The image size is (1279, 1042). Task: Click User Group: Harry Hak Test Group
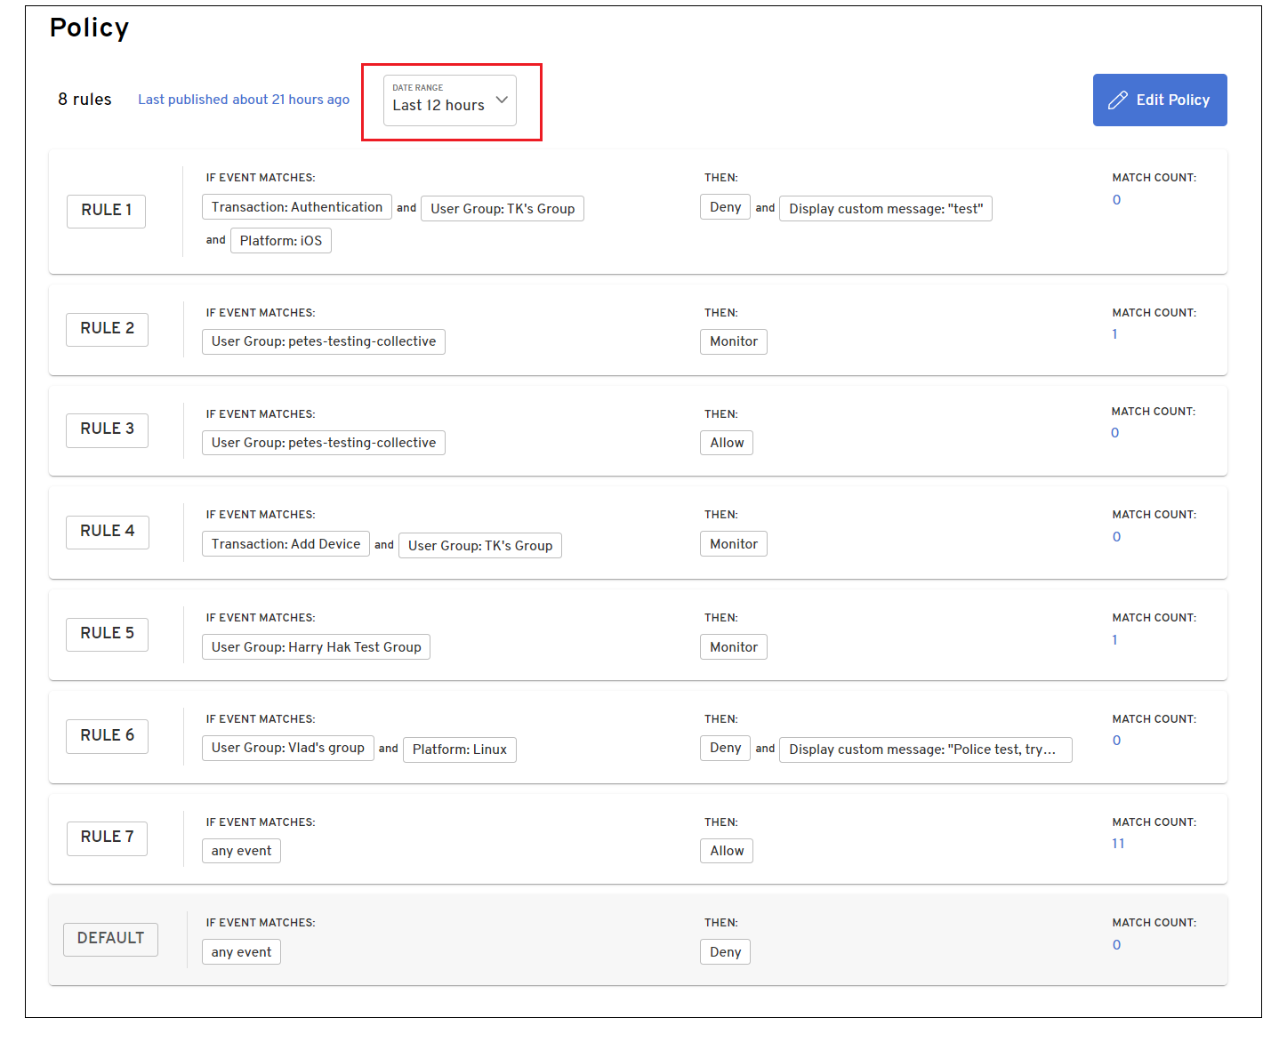(x=316, y=647)
